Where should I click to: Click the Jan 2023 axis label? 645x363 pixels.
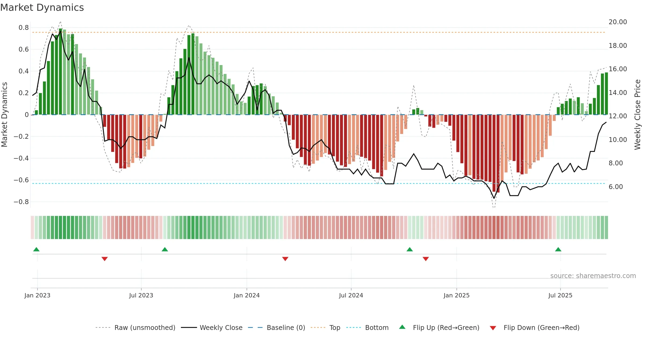37,295
